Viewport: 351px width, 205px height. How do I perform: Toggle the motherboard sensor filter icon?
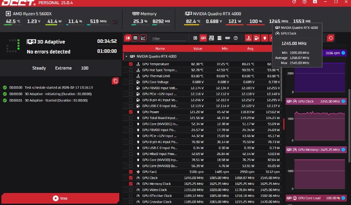point(211,38)
